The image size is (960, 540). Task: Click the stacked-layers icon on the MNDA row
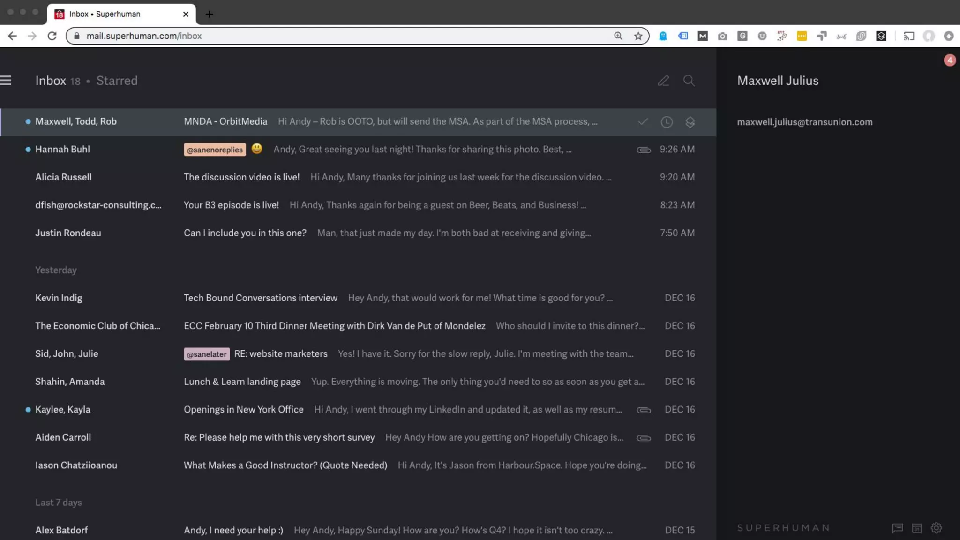(690, 122)
